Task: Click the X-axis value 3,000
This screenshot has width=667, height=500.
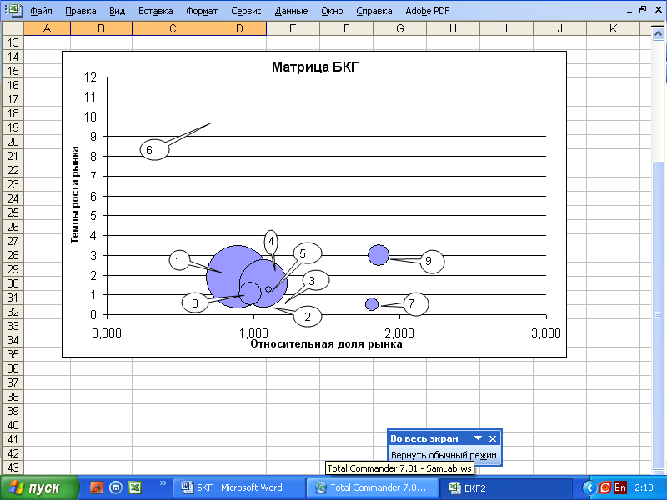Action: click(546, 332)
